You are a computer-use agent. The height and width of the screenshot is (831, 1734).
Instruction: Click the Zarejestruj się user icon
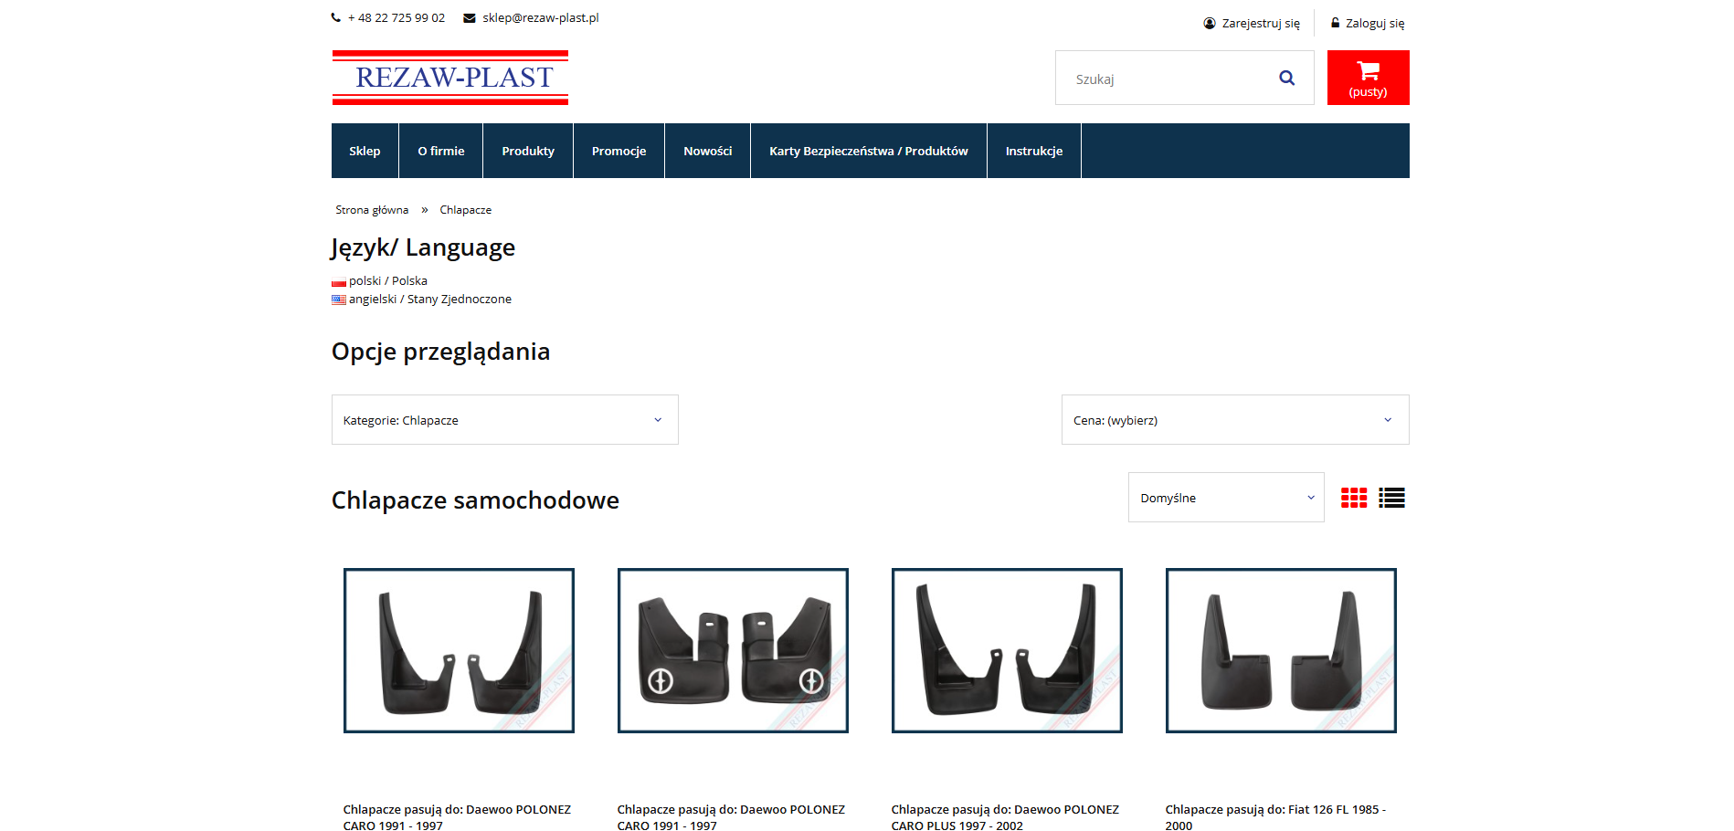coord(1210,24)
